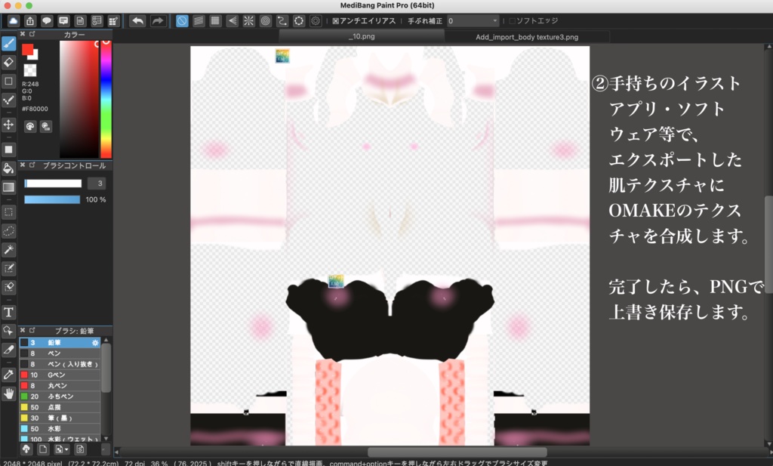This screenshot has width=773, height=466.
Task: Select the Select Eraser tool
Action: point(9,287)
